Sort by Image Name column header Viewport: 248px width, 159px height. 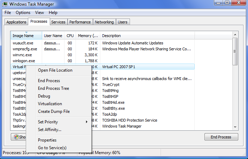26,36
